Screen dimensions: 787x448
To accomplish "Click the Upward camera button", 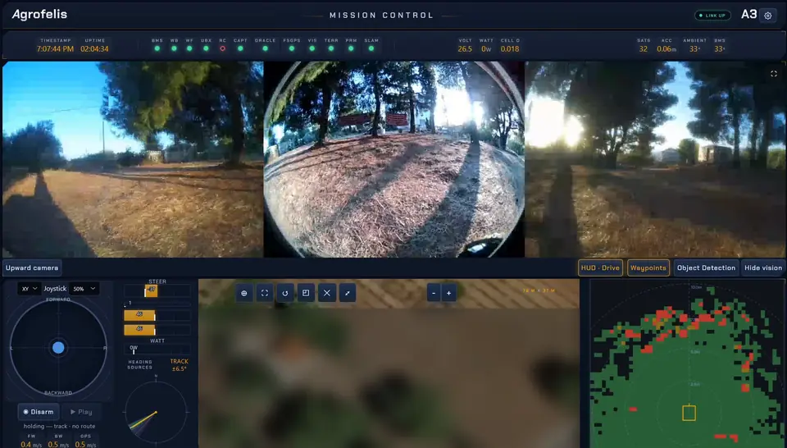I will click(32, 267).
